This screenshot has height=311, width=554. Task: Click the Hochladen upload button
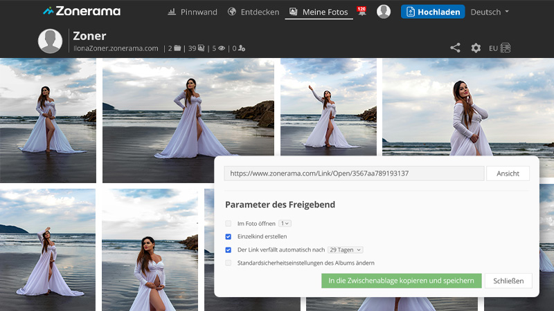(x=432, y=12)
